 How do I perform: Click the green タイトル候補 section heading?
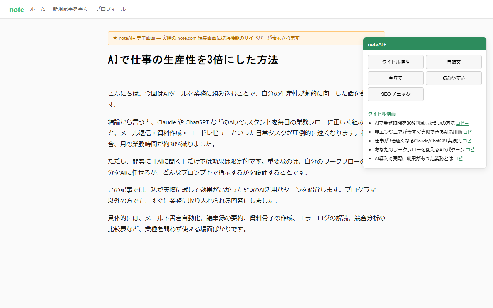point(382,114)
